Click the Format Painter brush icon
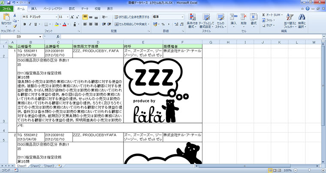326x173 pixels. coord(15,26)
